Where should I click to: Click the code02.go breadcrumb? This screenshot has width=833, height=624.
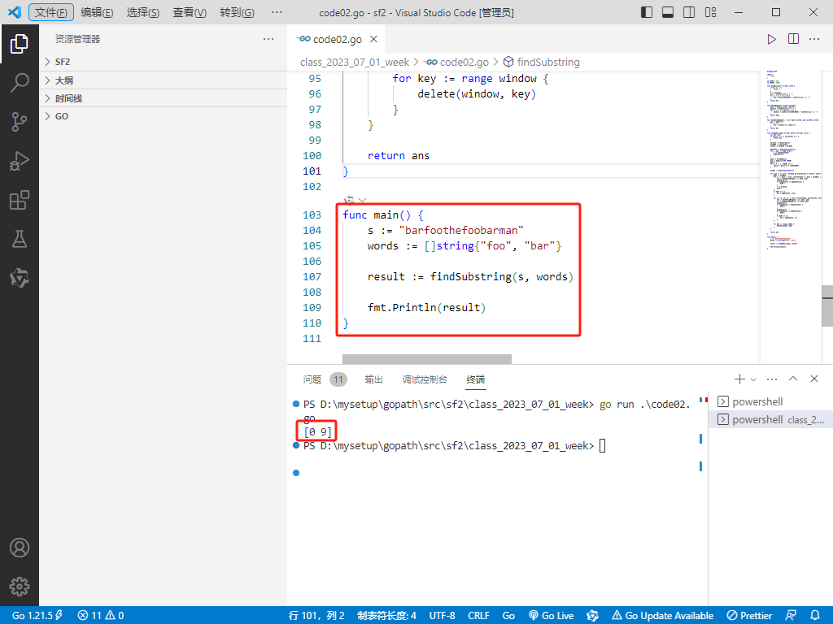(457, 62)
